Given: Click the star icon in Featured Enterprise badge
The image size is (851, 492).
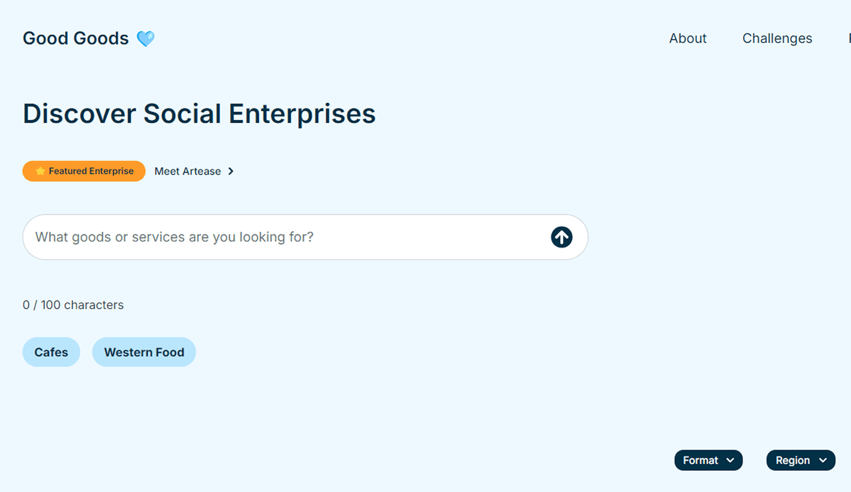Looking at the screenshot, I should coord(40,171).
